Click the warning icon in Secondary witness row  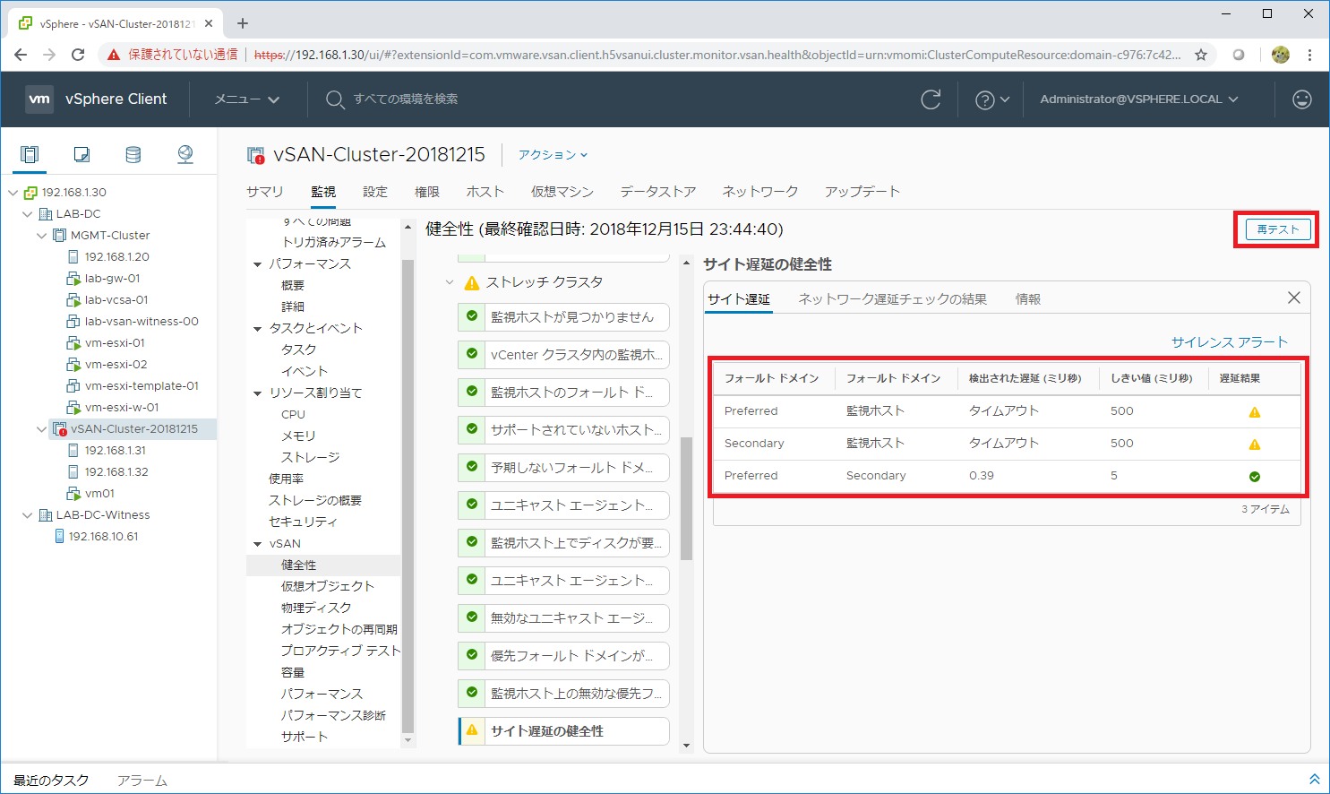tap(1255, 444)
